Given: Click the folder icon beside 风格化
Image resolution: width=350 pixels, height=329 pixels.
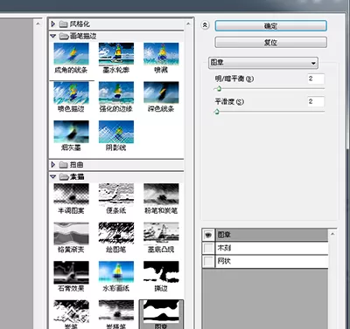Looking at the screenshot, I should (63, 24).
